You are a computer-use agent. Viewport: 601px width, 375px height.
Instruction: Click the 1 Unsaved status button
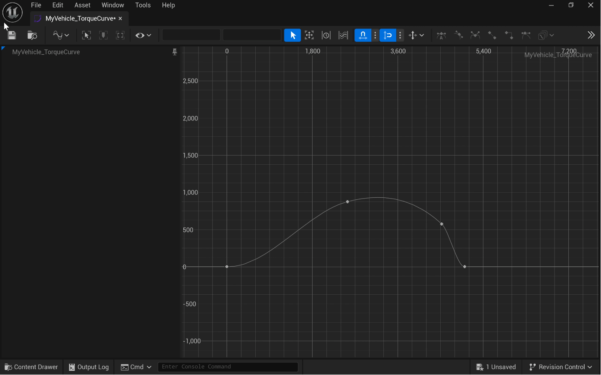pyautogui.click(x=496, y=367)
